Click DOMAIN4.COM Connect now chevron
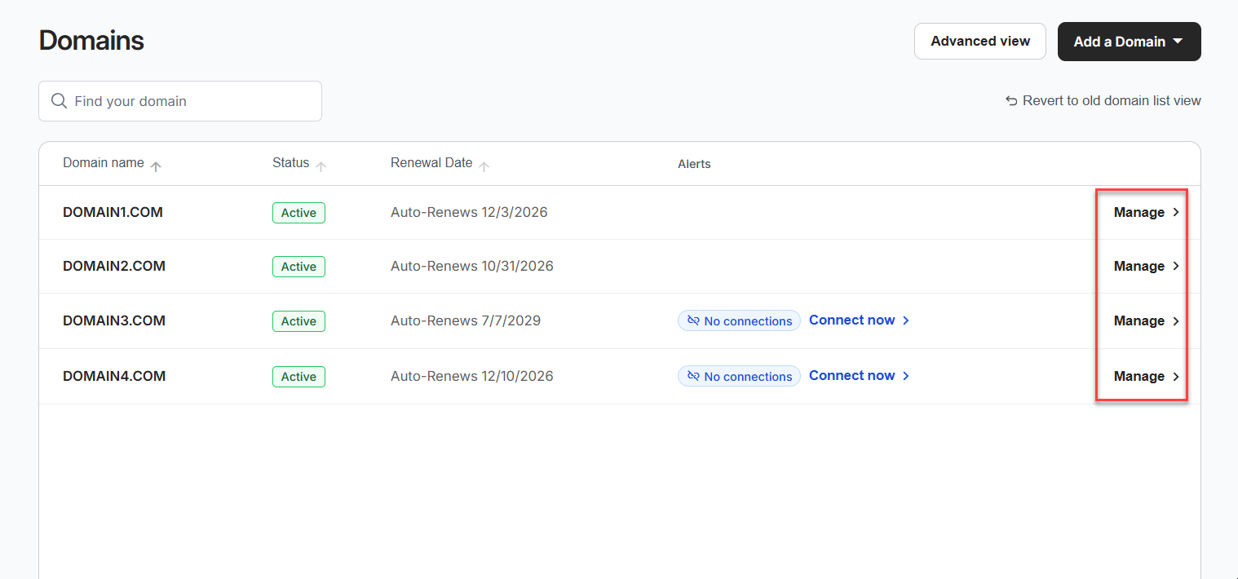This screenshot has height=579, width=1238. (x=906, y=376)
